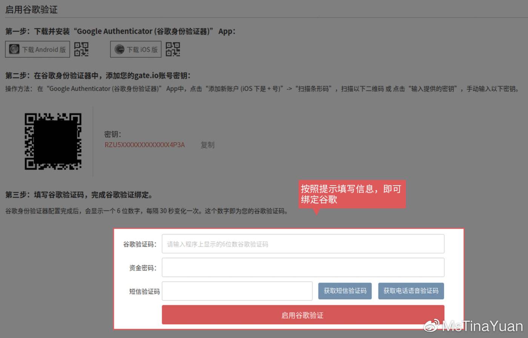The image size is (528, 338).
Task: Select the secret key text RZU5XXXXXXXXXXXXXX4P3A
Action: click(x=145, y=145)
